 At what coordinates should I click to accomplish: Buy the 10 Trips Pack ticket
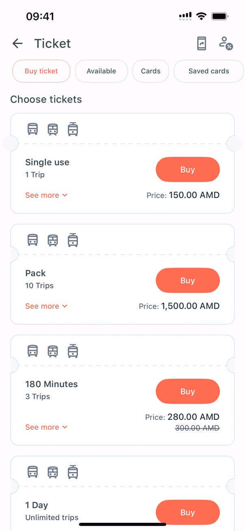188,281
